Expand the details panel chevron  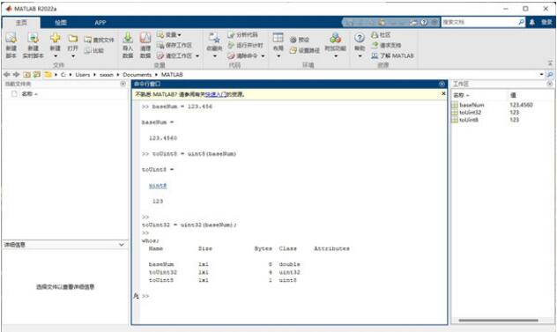(121, 245)
